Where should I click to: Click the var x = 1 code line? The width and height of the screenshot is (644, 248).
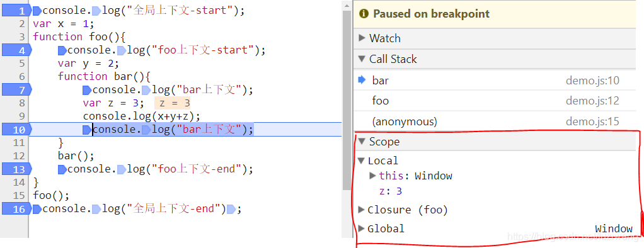coord(64,23)
